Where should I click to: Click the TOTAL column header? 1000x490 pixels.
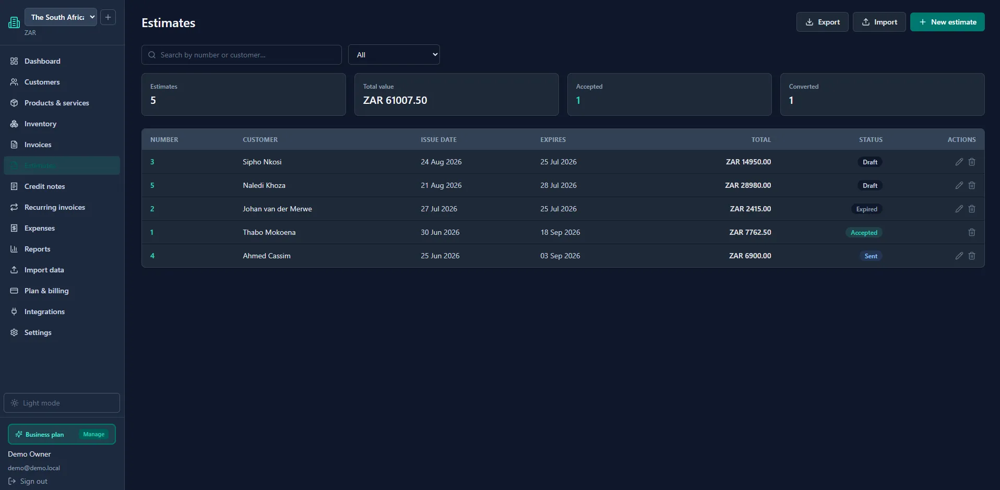pyautogui.click(x=761, y=140)
